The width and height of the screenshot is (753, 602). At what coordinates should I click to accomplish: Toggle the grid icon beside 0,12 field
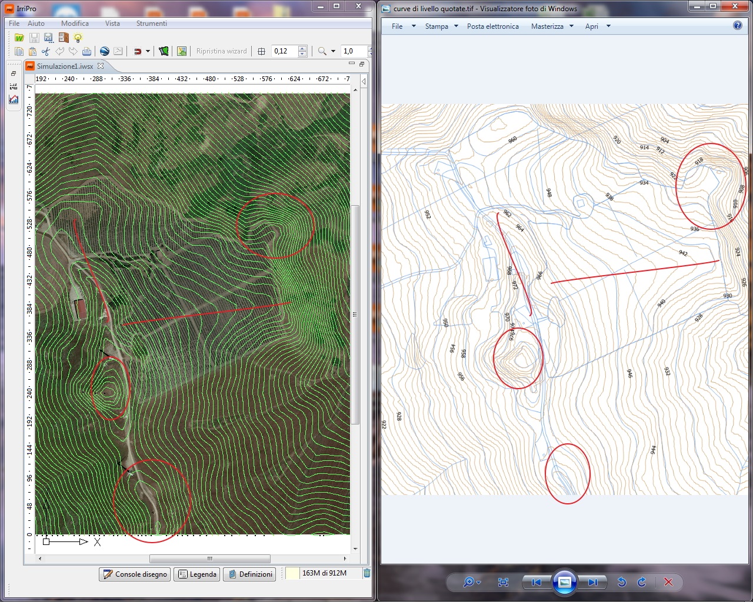pos(262,51)
